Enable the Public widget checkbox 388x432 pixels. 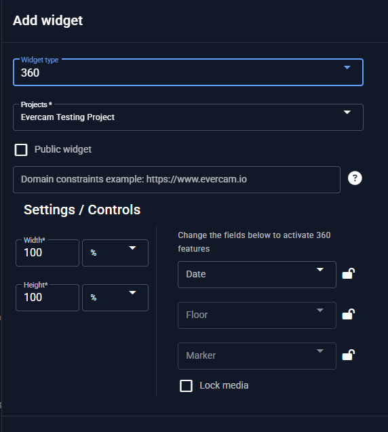coord(21,150)
